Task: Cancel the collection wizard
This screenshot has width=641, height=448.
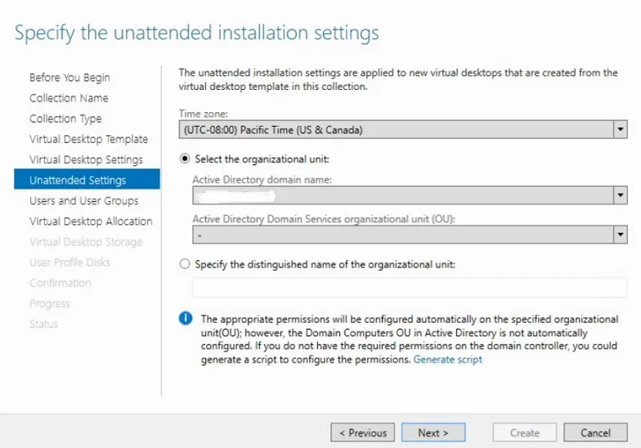Action: pyautogui.click(x=595, y=432)
